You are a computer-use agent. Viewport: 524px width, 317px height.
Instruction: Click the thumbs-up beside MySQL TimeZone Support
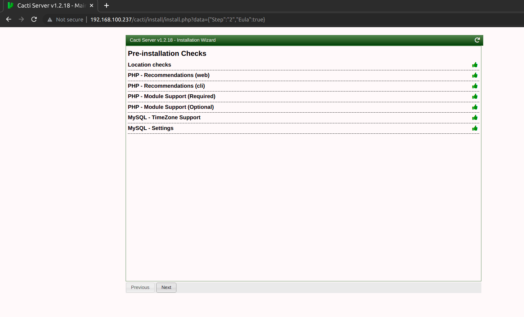coord(475,117)
